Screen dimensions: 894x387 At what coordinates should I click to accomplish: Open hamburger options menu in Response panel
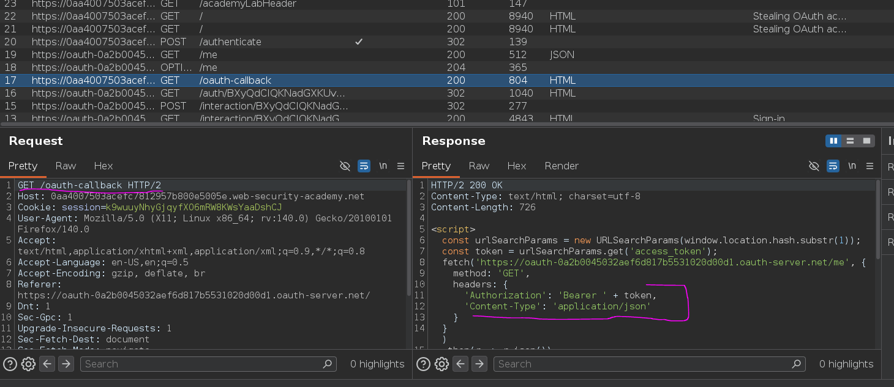pyautogui.click(x=870, y=166)
